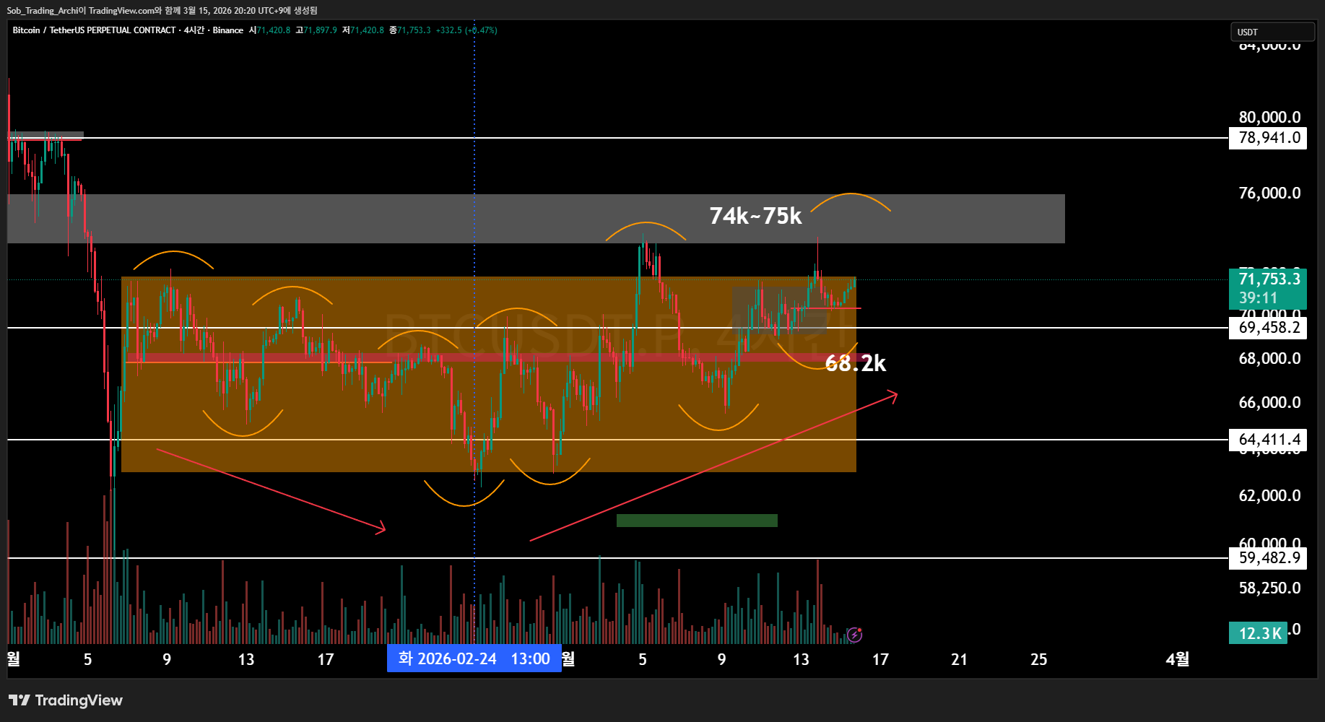The width and height of the screenshot is (1325, 722).
Task: Click the 69,458.2 price line label
Action: 1268,328
